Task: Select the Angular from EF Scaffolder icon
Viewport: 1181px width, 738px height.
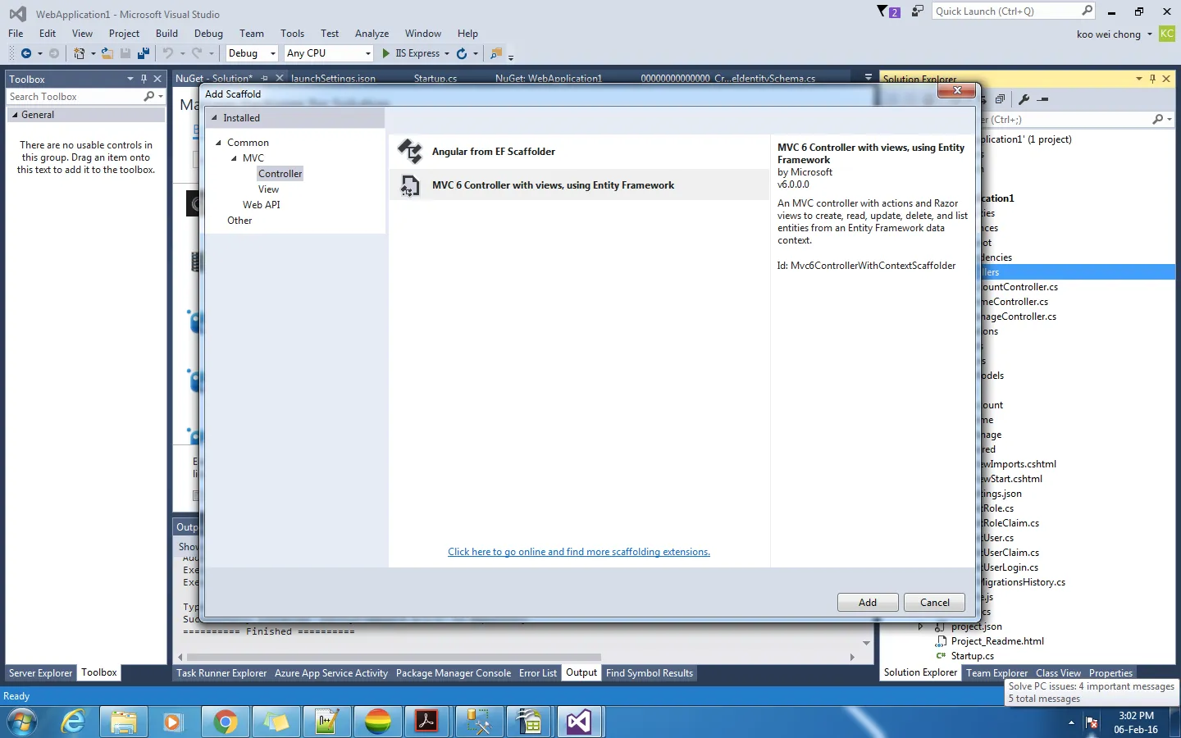Action: [x=409, y=152]
